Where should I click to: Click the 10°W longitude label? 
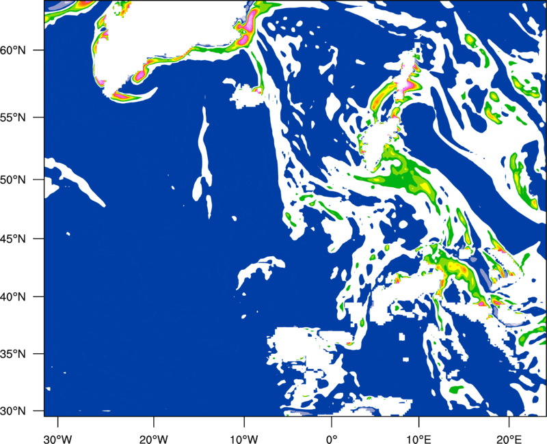tap(243, 439)
